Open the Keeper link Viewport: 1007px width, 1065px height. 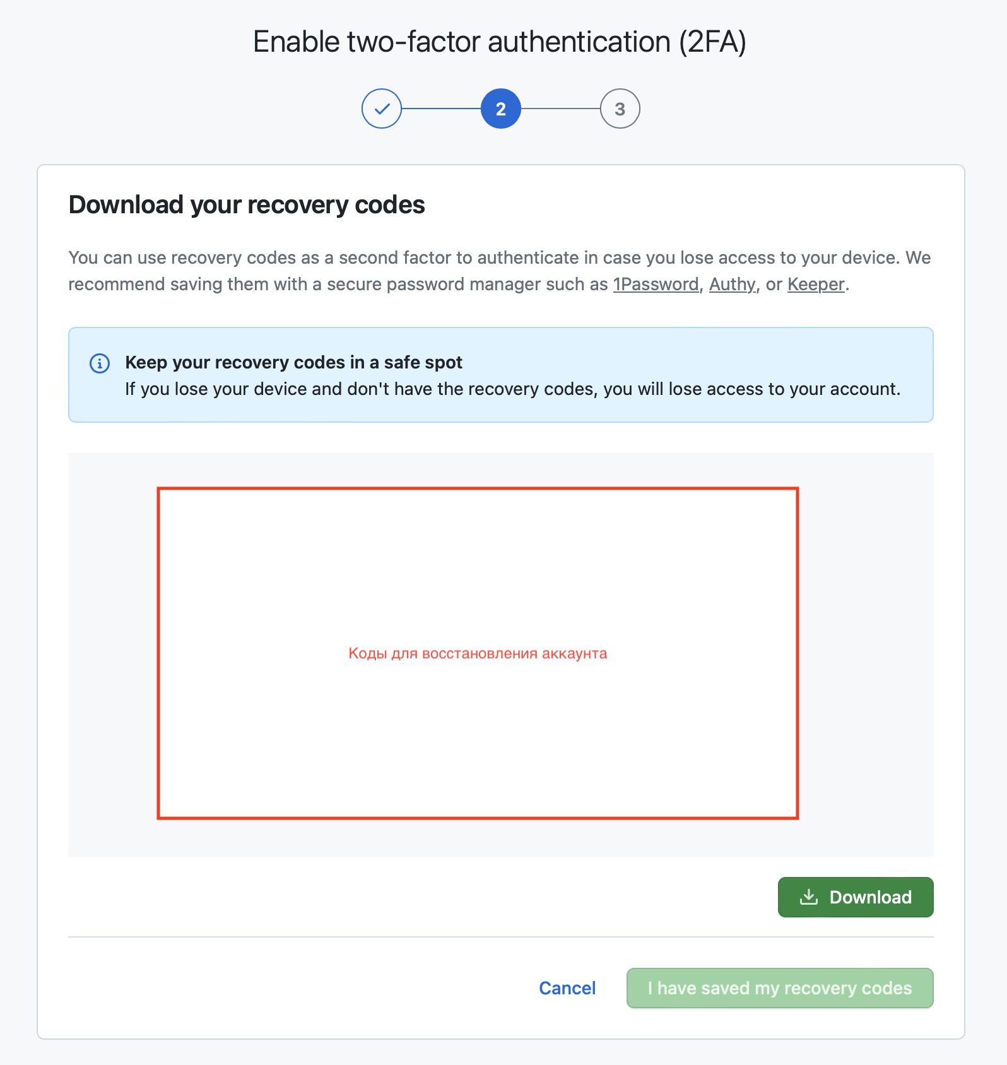(x=816, y=285)
